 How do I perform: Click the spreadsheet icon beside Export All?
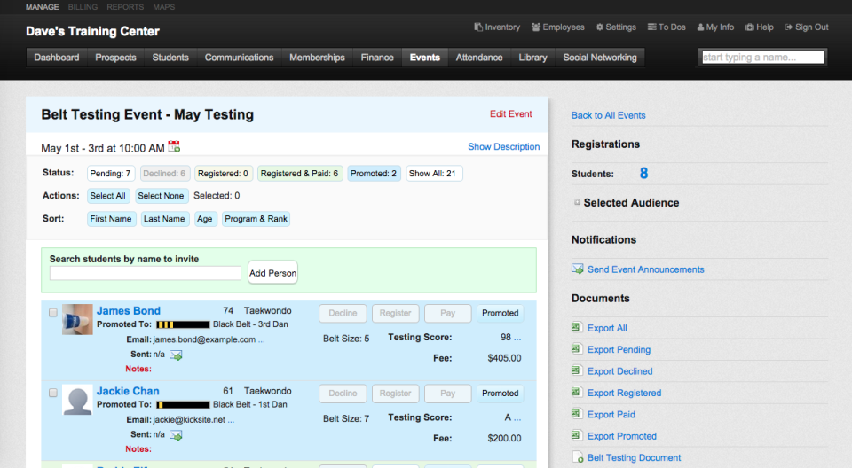pyautogui.click(x=576, y=327)
